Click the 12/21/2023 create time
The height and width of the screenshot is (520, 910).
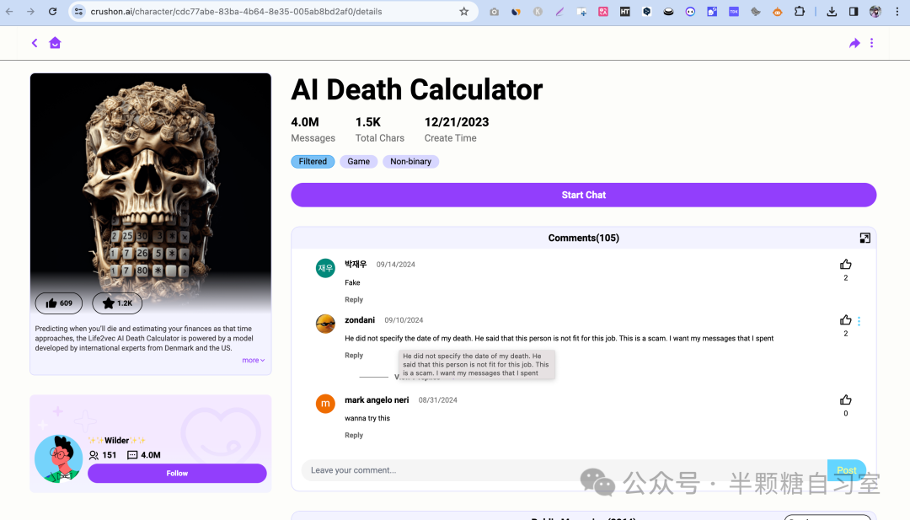coord(457,130)
